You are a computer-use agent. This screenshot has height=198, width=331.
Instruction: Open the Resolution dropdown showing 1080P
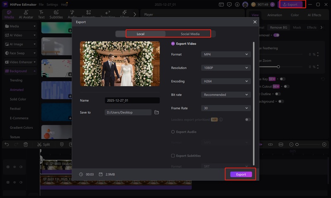point(226,68)
